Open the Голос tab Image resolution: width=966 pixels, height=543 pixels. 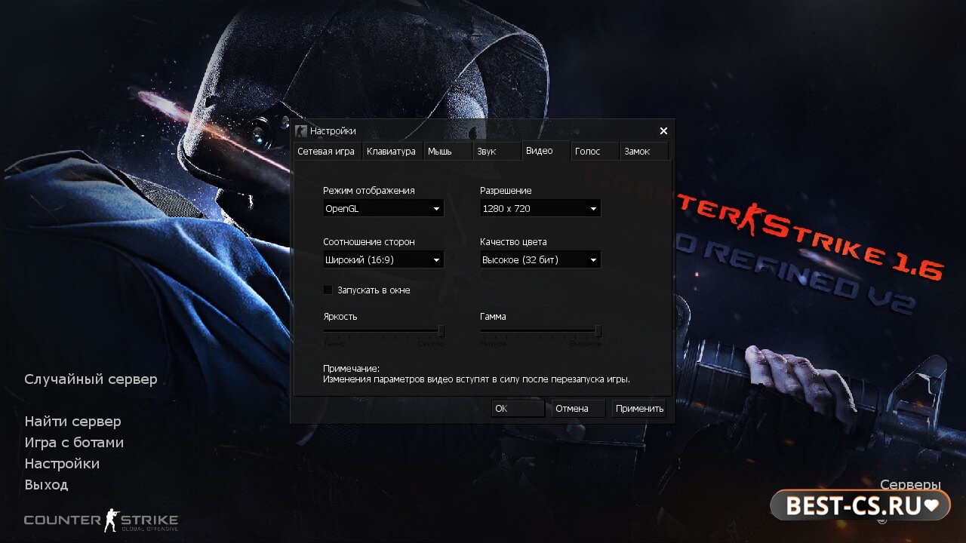pos(595,151)
